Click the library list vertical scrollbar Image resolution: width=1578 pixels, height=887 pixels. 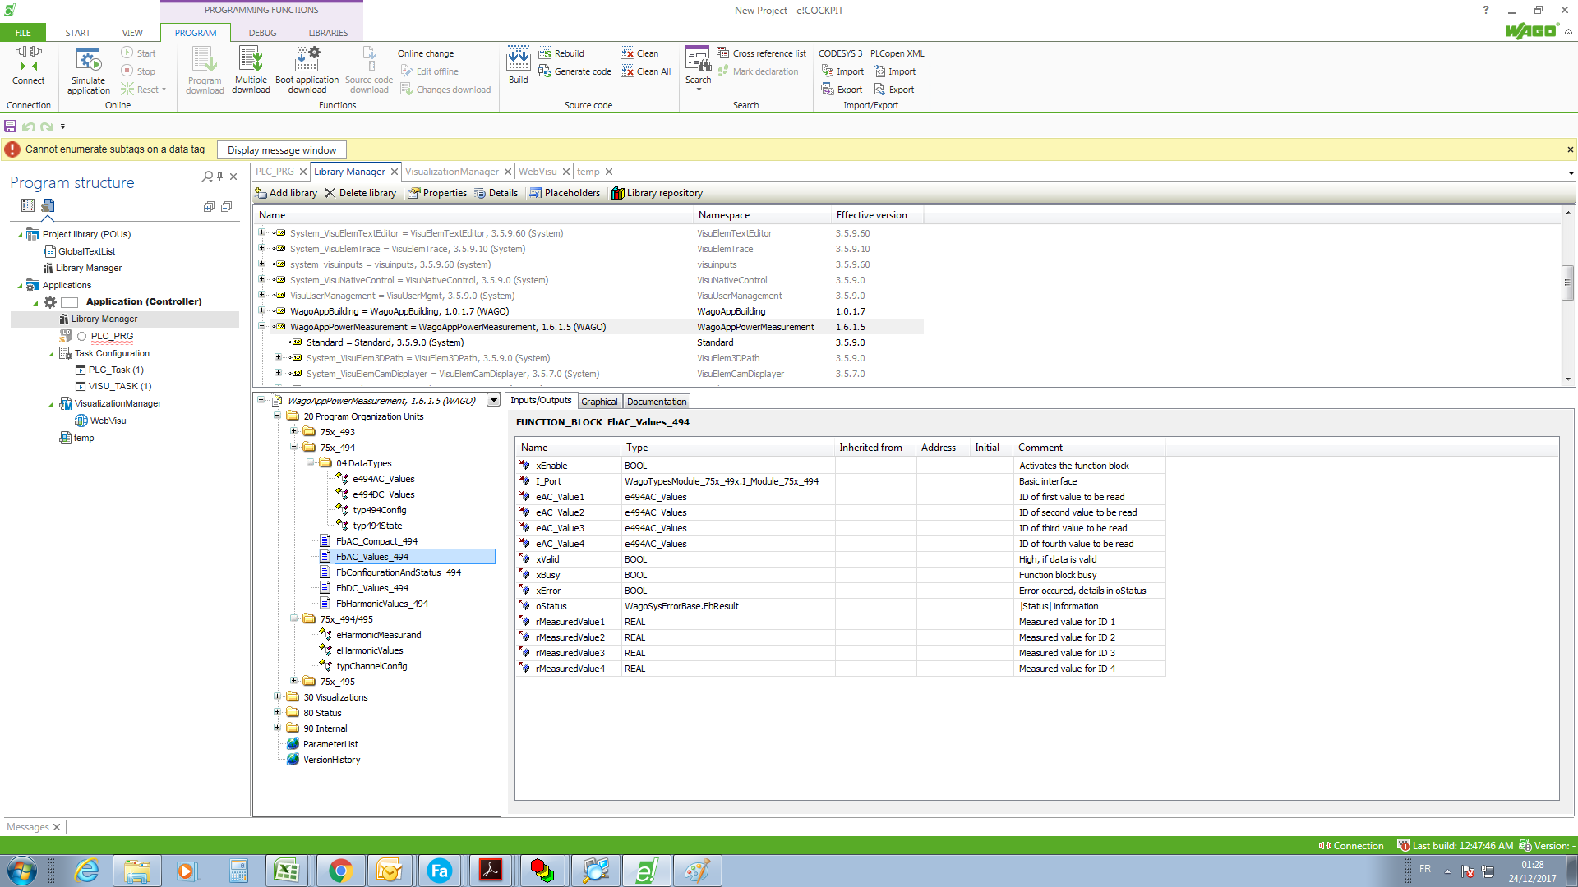click(1567, 283)
